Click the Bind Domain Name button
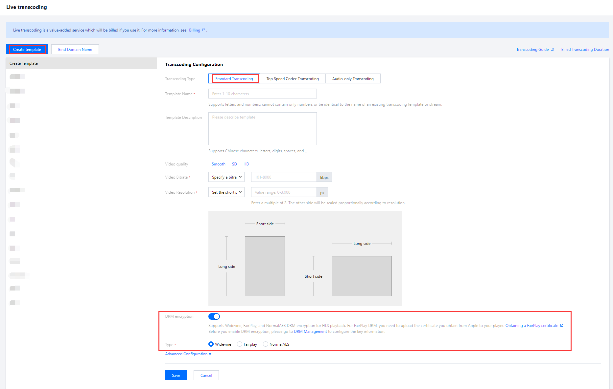Image resolution: width=613 pixels, height=389 pixels. tap(75, 50)
